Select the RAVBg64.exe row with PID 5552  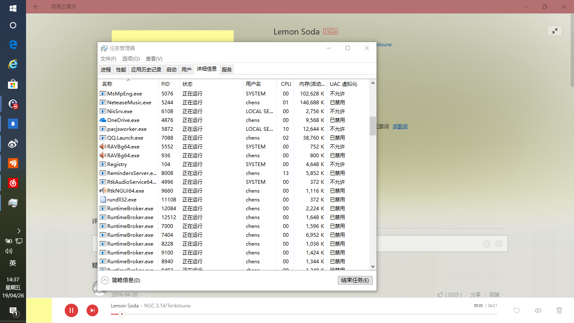pyautogui.click(x=234, y=147)
